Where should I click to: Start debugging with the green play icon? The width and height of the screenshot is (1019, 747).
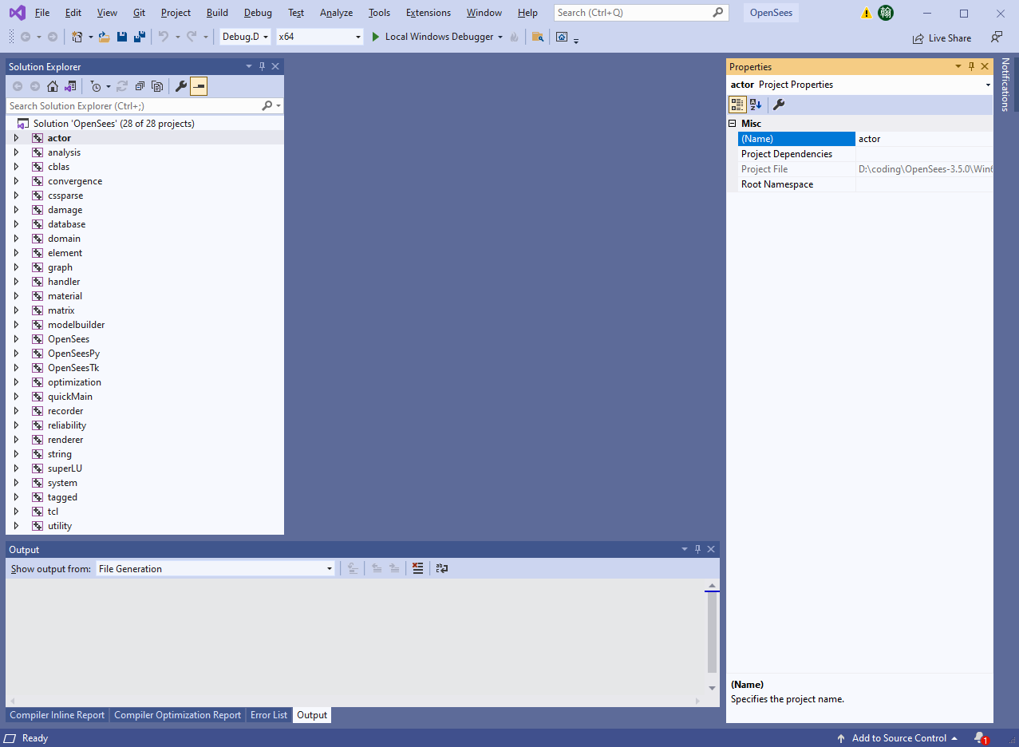coord(376,37)
